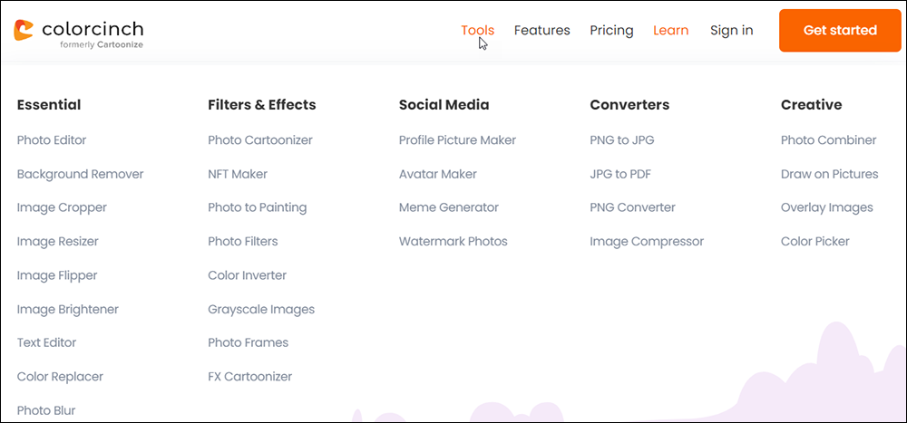Viewport: 907px width, 423px height.
Task: Choose the PNG to JPG converter
Action: (622, 139)
